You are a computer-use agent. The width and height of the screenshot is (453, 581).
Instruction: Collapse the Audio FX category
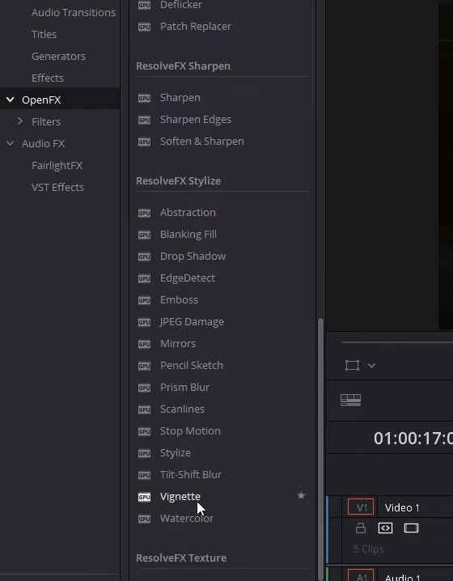pos(11,143)
